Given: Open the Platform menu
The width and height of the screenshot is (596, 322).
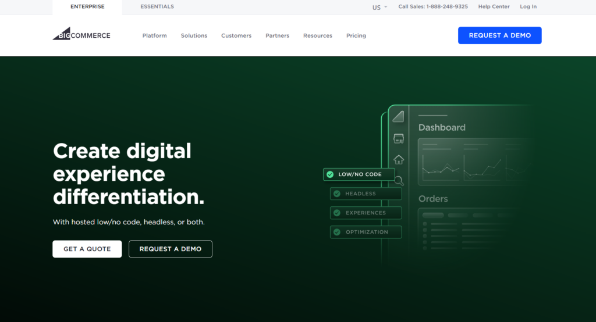Looking at the screenshot, I should point(154,35).
